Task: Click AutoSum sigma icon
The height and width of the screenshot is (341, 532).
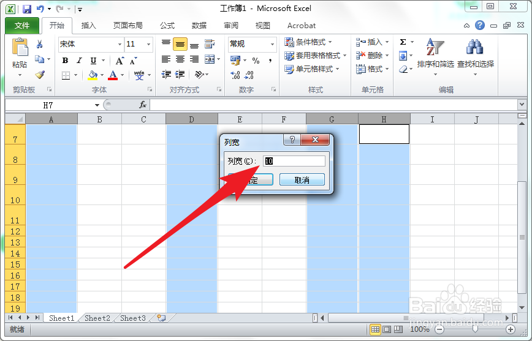Action: tap(403, 42)
